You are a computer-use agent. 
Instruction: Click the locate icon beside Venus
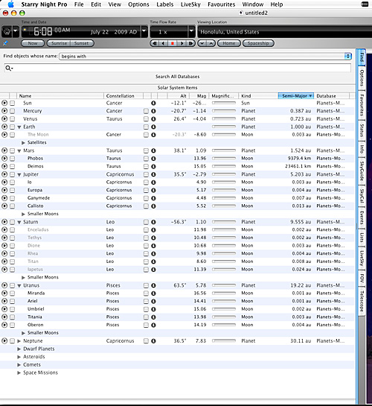click(4, 119)
